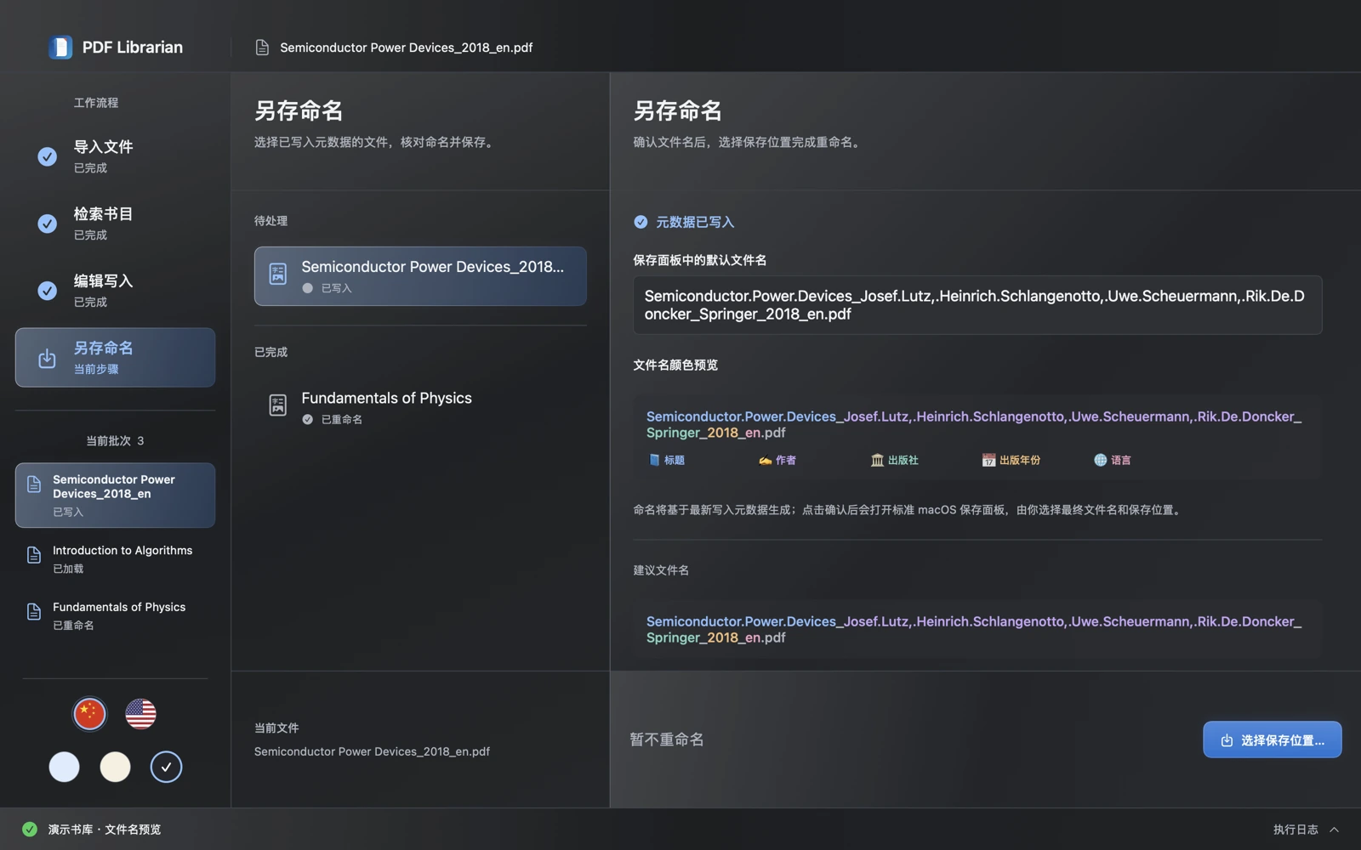Click the completed checkmark for 导入文件

click(48, 156)
